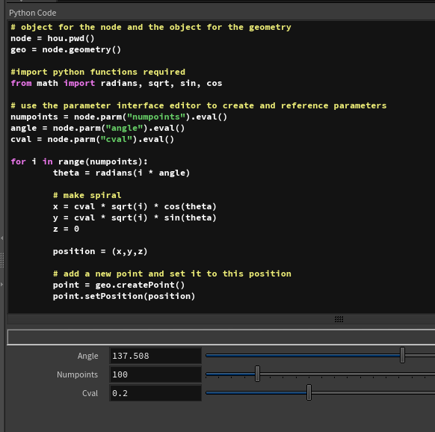Click the 'cval = node.parm' code line
The height and width of the screenshot is (432, 435).
point(93,139)
